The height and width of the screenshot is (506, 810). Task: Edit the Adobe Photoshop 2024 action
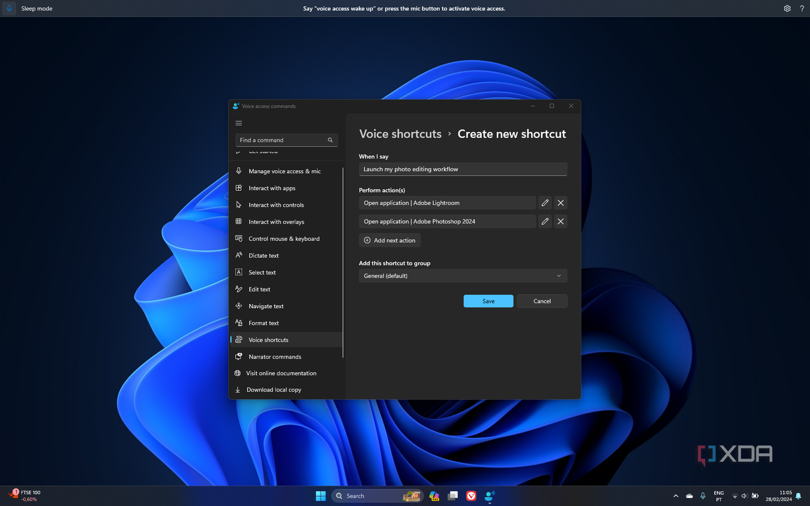coord(545,222)
